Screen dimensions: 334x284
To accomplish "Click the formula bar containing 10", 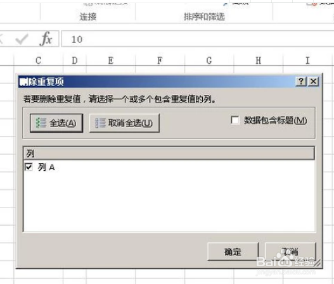I will (x=198, y=39).
